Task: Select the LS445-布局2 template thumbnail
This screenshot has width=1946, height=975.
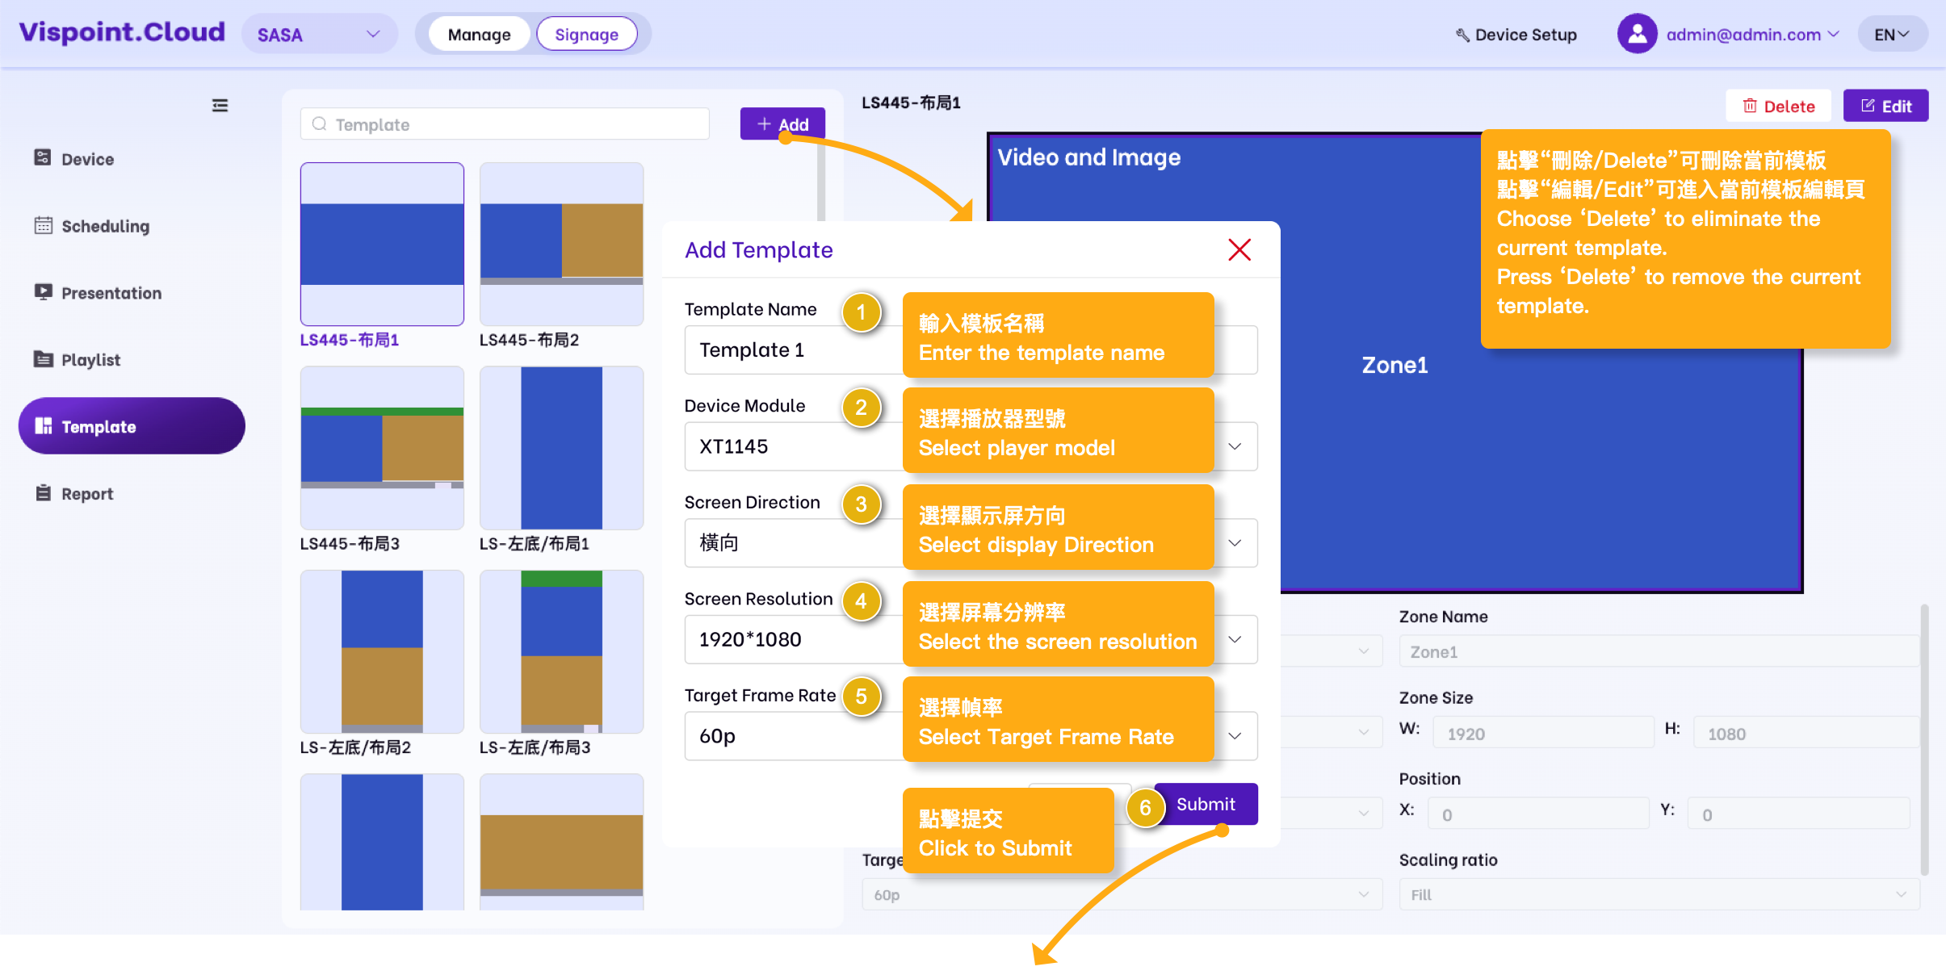Action: tap(561, 245)
